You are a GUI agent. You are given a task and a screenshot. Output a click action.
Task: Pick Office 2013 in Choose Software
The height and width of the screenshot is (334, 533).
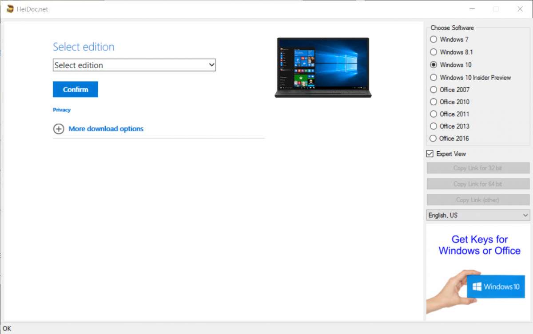(434, 126)
